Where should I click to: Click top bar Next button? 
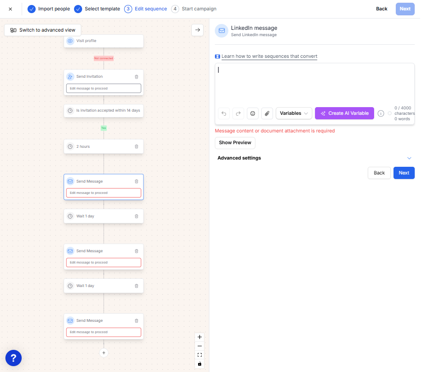(x=405, y=9)
